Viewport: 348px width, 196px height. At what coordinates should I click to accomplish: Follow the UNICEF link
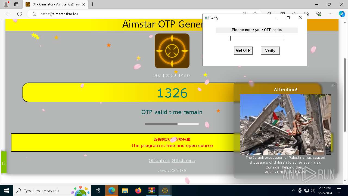coord(283,172)
